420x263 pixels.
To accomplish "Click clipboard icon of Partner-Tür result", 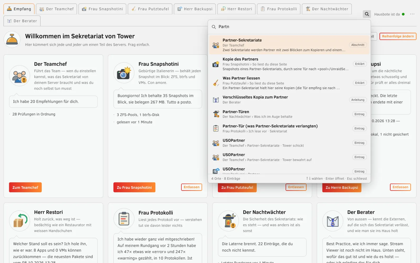I will pyautogui.click(x=216, y=128).
